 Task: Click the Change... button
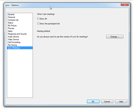(115, 37)
